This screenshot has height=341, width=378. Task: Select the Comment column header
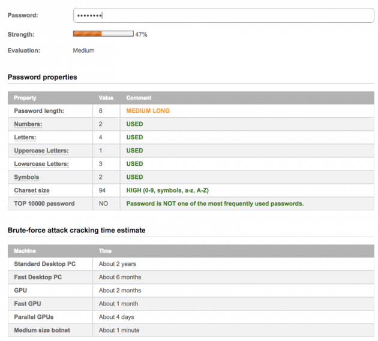pos(139,98)
